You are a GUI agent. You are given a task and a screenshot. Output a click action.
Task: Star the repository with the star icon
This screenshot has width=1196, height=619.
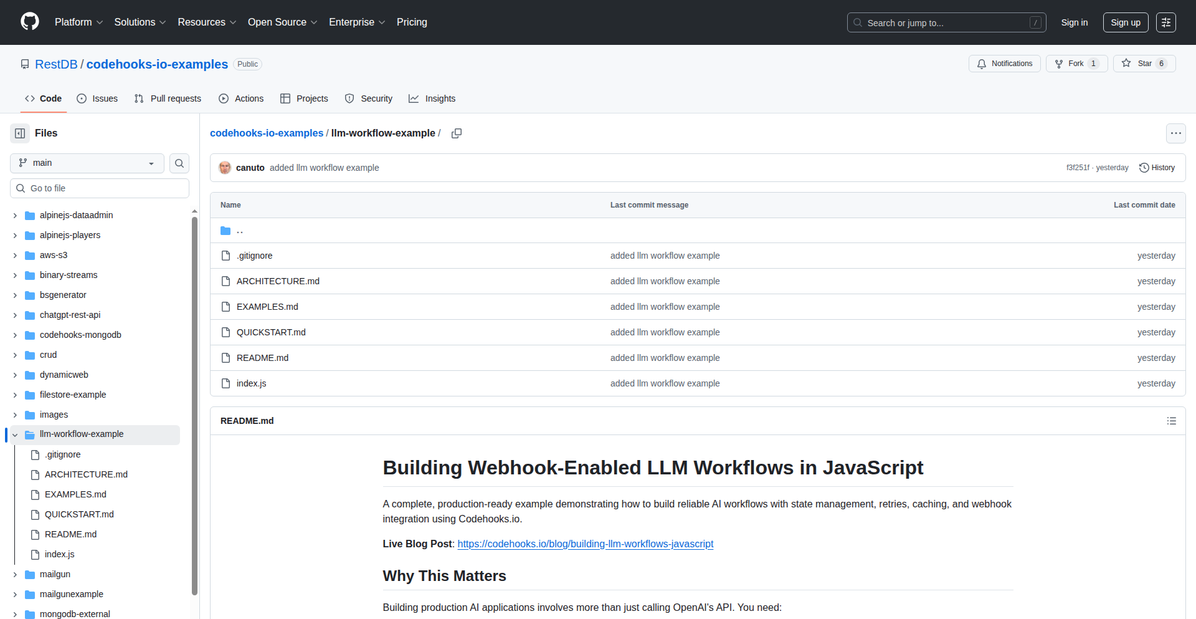coord(1127,63)
